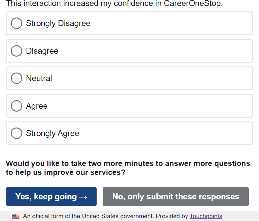Image resolution: width=259 pixels, height=221 pixels.
Task: Click the "Agree" option label text
Action: (x=37, y=106)
